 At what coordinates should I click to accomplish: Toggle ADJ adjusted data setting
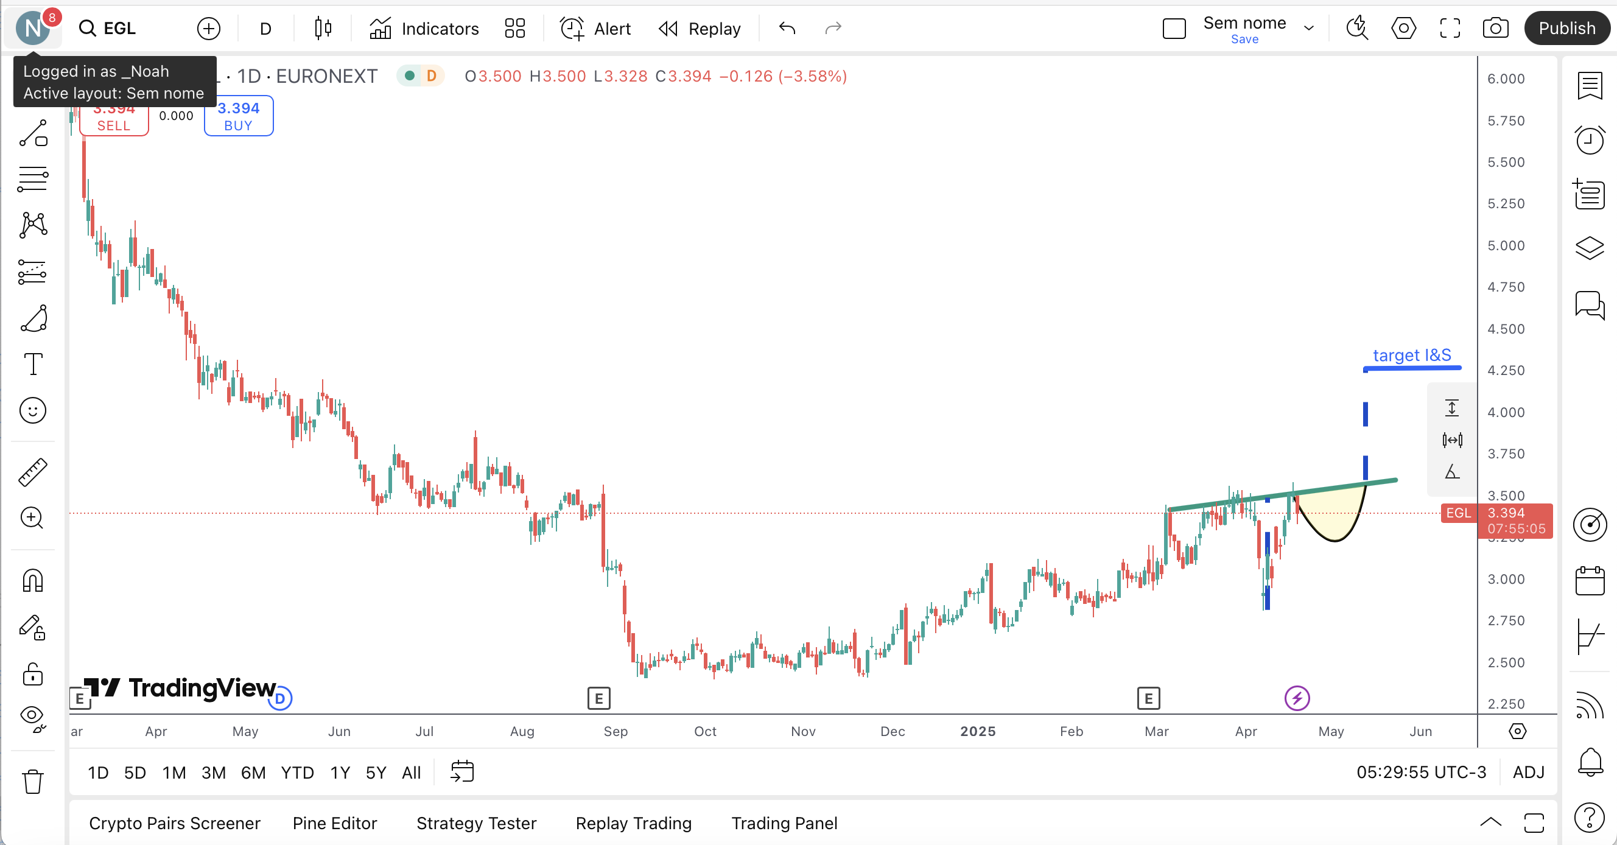[1528, 772]
